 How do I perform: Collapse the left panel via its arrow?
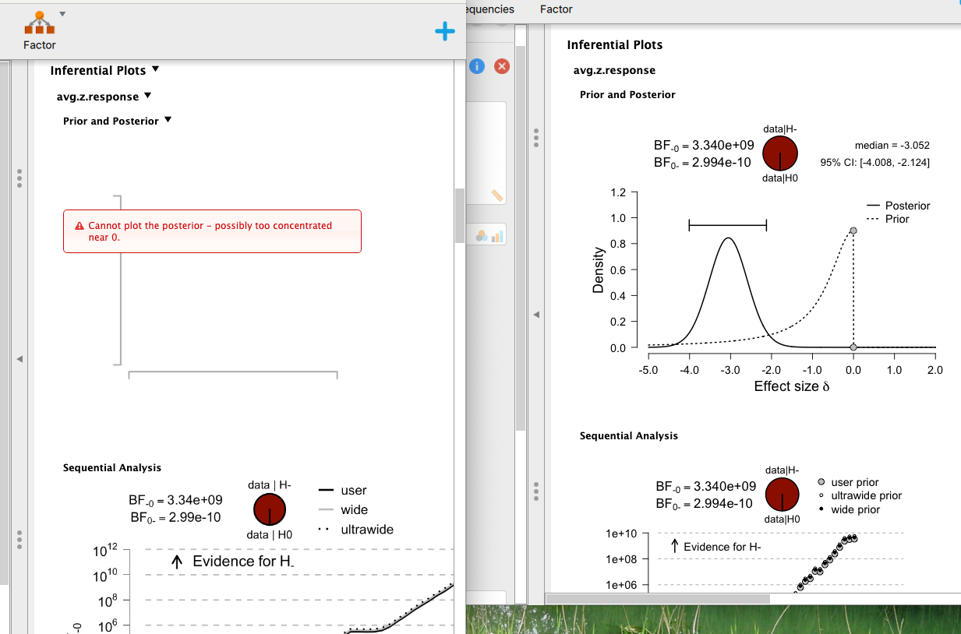coord(21,359)
